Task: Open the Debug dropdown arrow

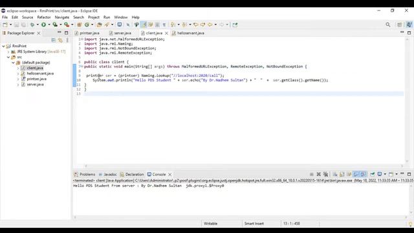Action: [38, 25]
